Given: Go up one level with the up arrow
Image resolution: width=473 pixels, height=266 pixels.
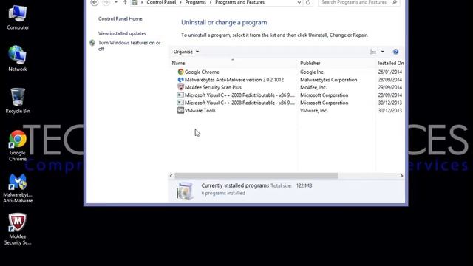Looking at the screenshot, I should point(125,2).
